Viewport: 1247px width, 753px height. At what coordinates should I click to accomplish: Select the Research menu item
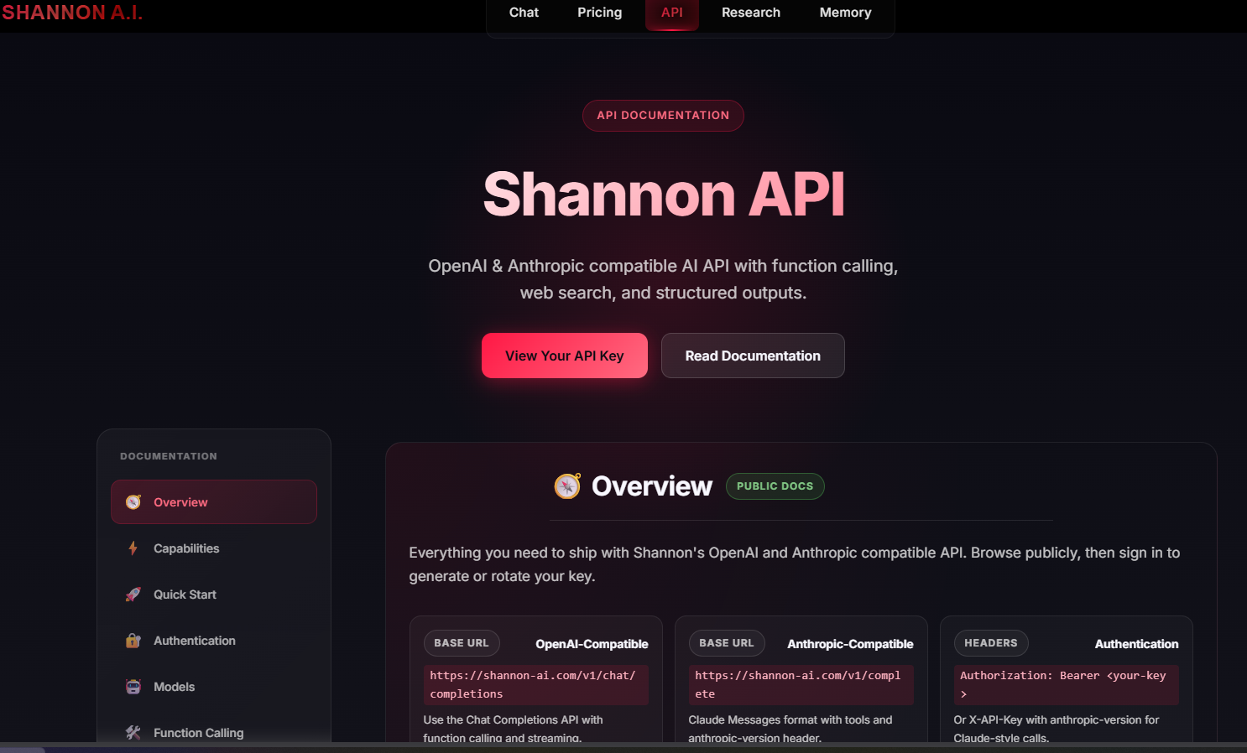point(750,13)
